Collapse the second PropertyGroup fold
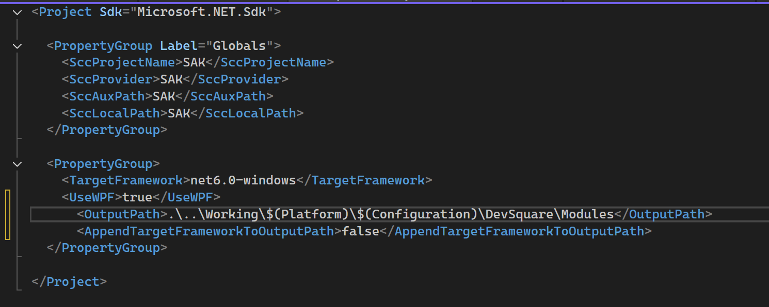 [18, 164]
